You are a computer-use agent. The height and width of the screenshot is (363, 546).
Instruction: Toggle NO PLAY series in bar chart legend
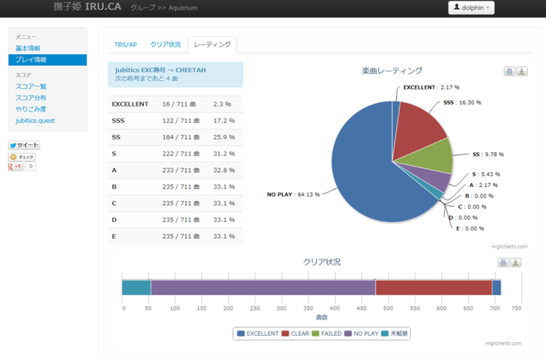point(361,333)
